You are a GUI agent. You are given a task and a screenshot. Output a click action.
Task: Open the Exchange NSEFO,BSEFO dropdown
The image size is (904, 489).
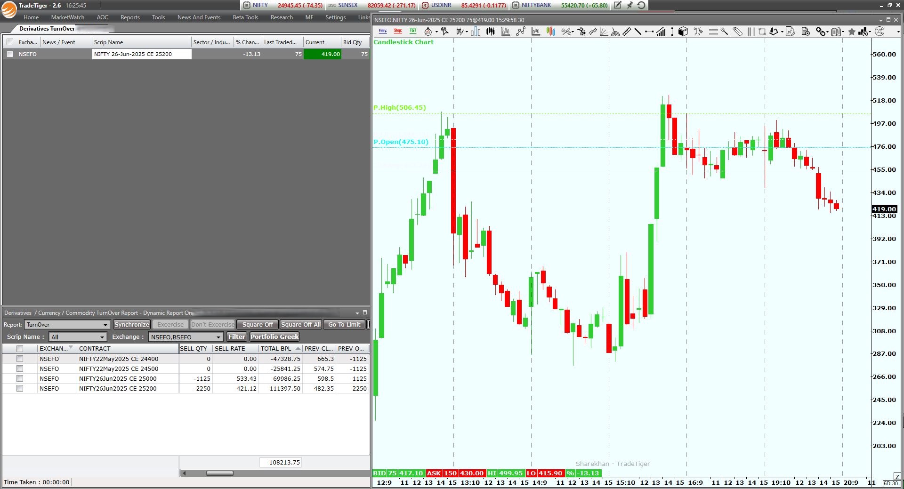[x=186, y=337]
